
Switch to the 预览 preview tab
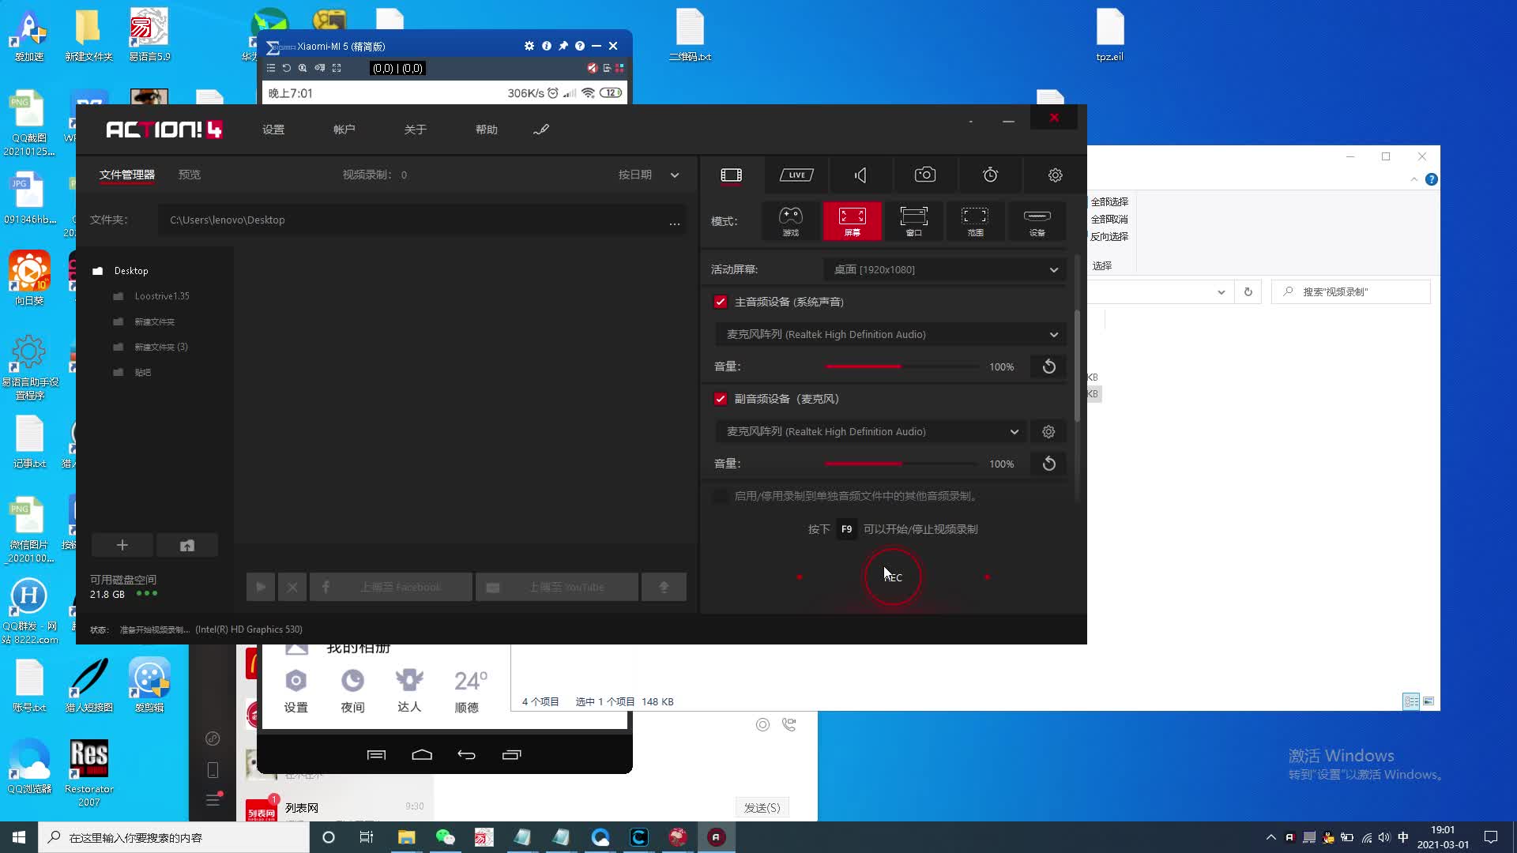click(190, 175)
